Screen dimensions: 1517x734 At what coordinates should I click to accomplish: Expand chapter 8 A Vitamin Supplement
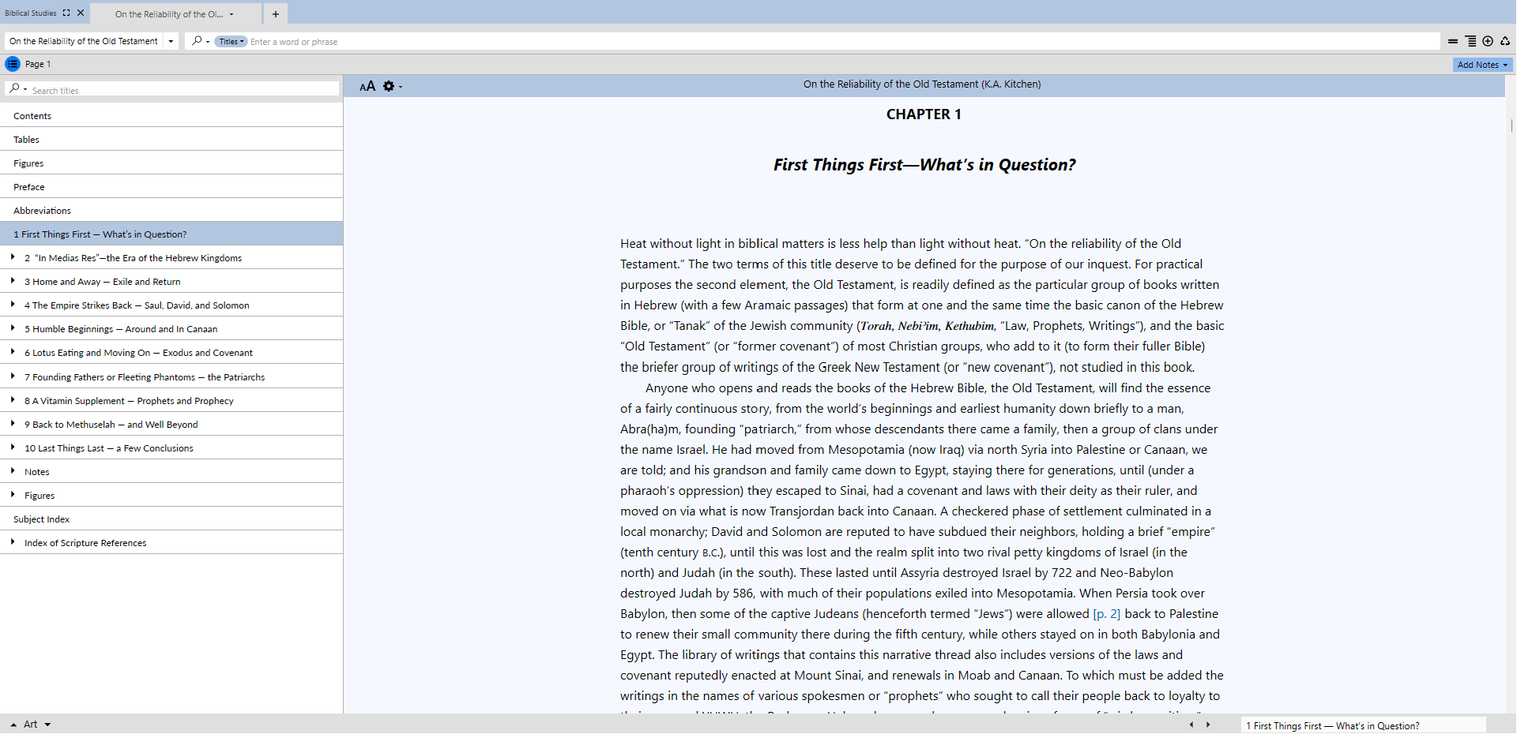pos(13,400)
